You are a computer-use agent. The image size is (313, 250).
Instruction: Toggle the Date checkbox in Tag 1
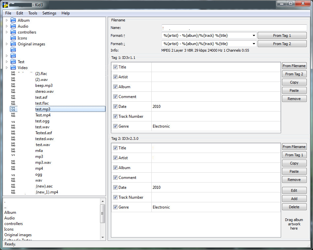pos(115,107)
